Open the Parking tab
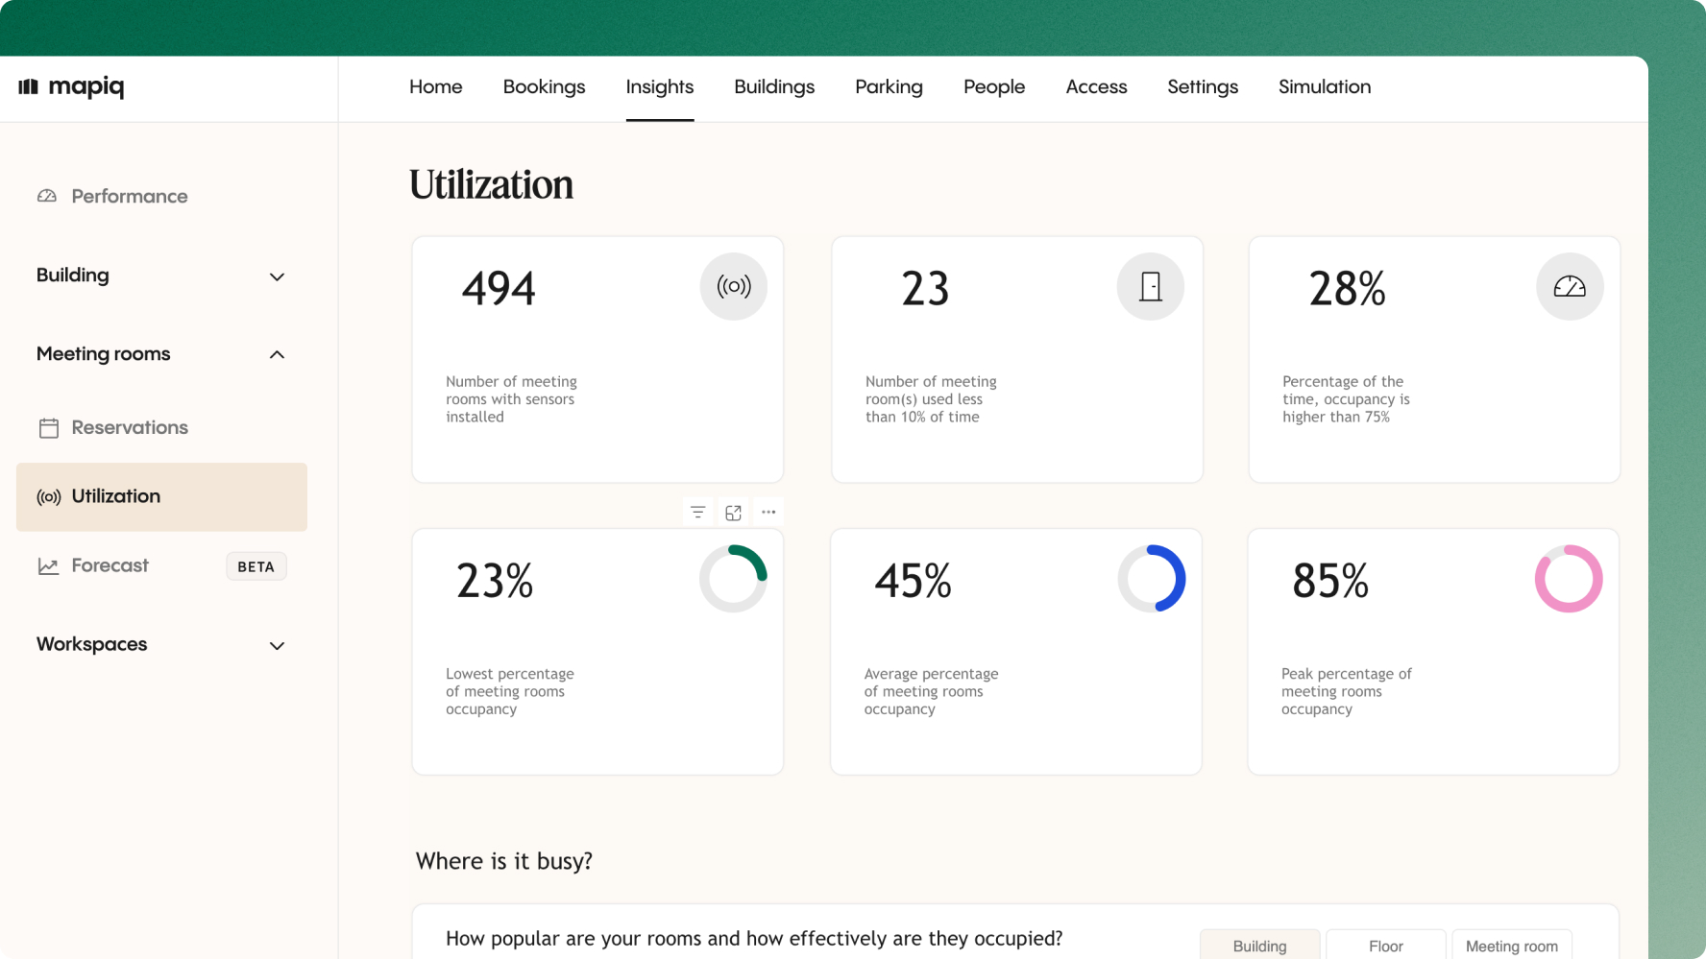 889,86
